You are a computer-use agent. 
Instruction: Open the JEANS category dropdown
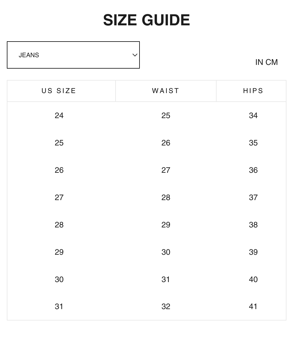73,55
